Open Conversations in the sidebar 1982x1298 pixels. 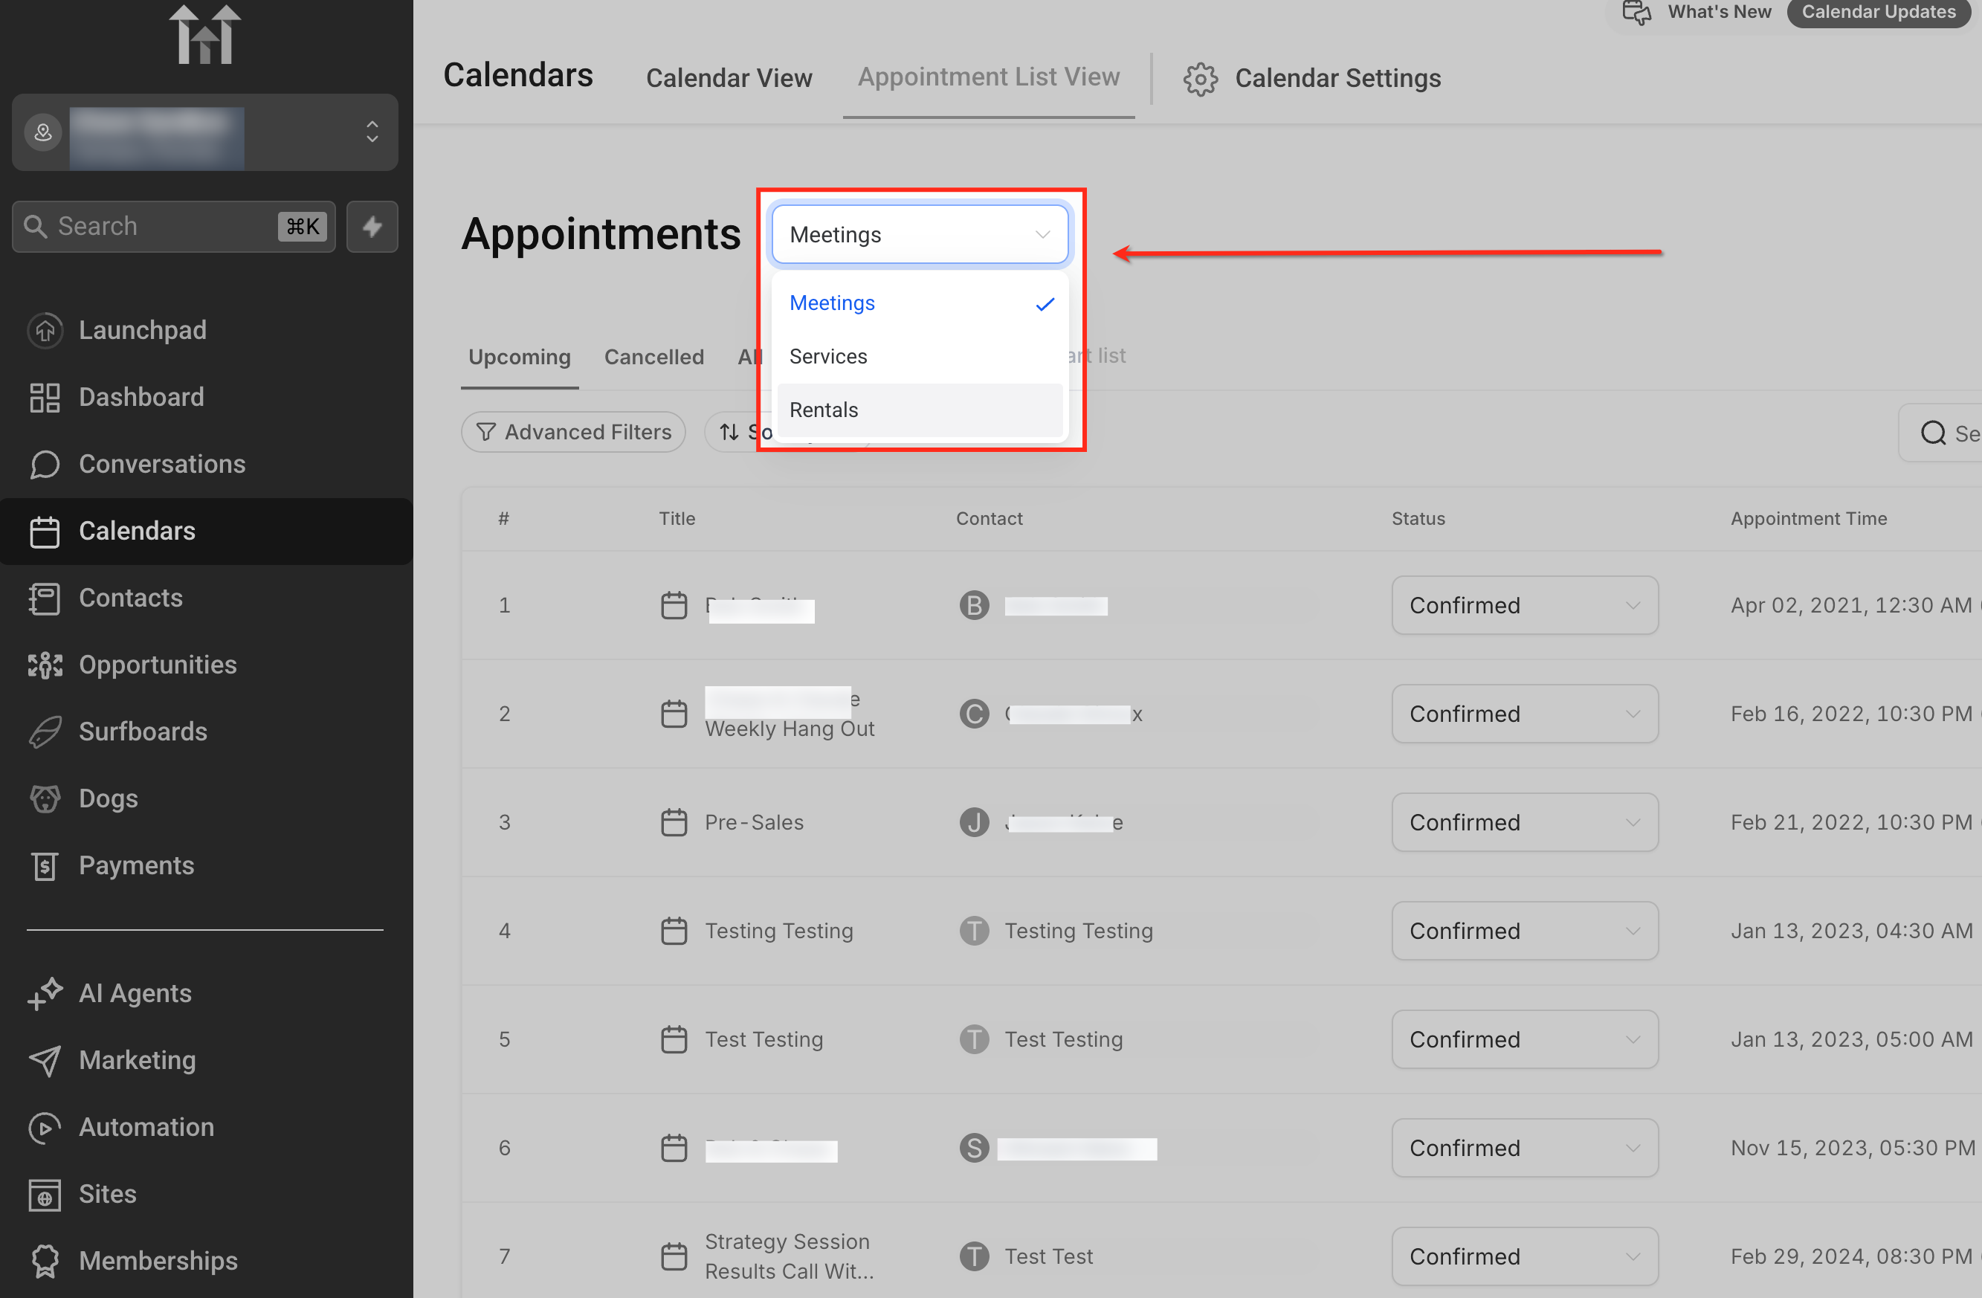click(161, 464)
